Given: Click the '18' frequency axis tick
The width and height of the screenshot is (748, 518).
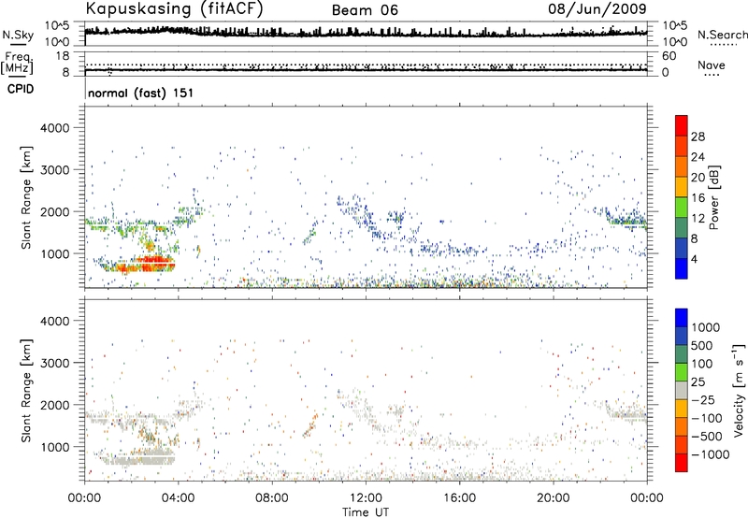Looking at the screenshot, I should tap(63, 56).
